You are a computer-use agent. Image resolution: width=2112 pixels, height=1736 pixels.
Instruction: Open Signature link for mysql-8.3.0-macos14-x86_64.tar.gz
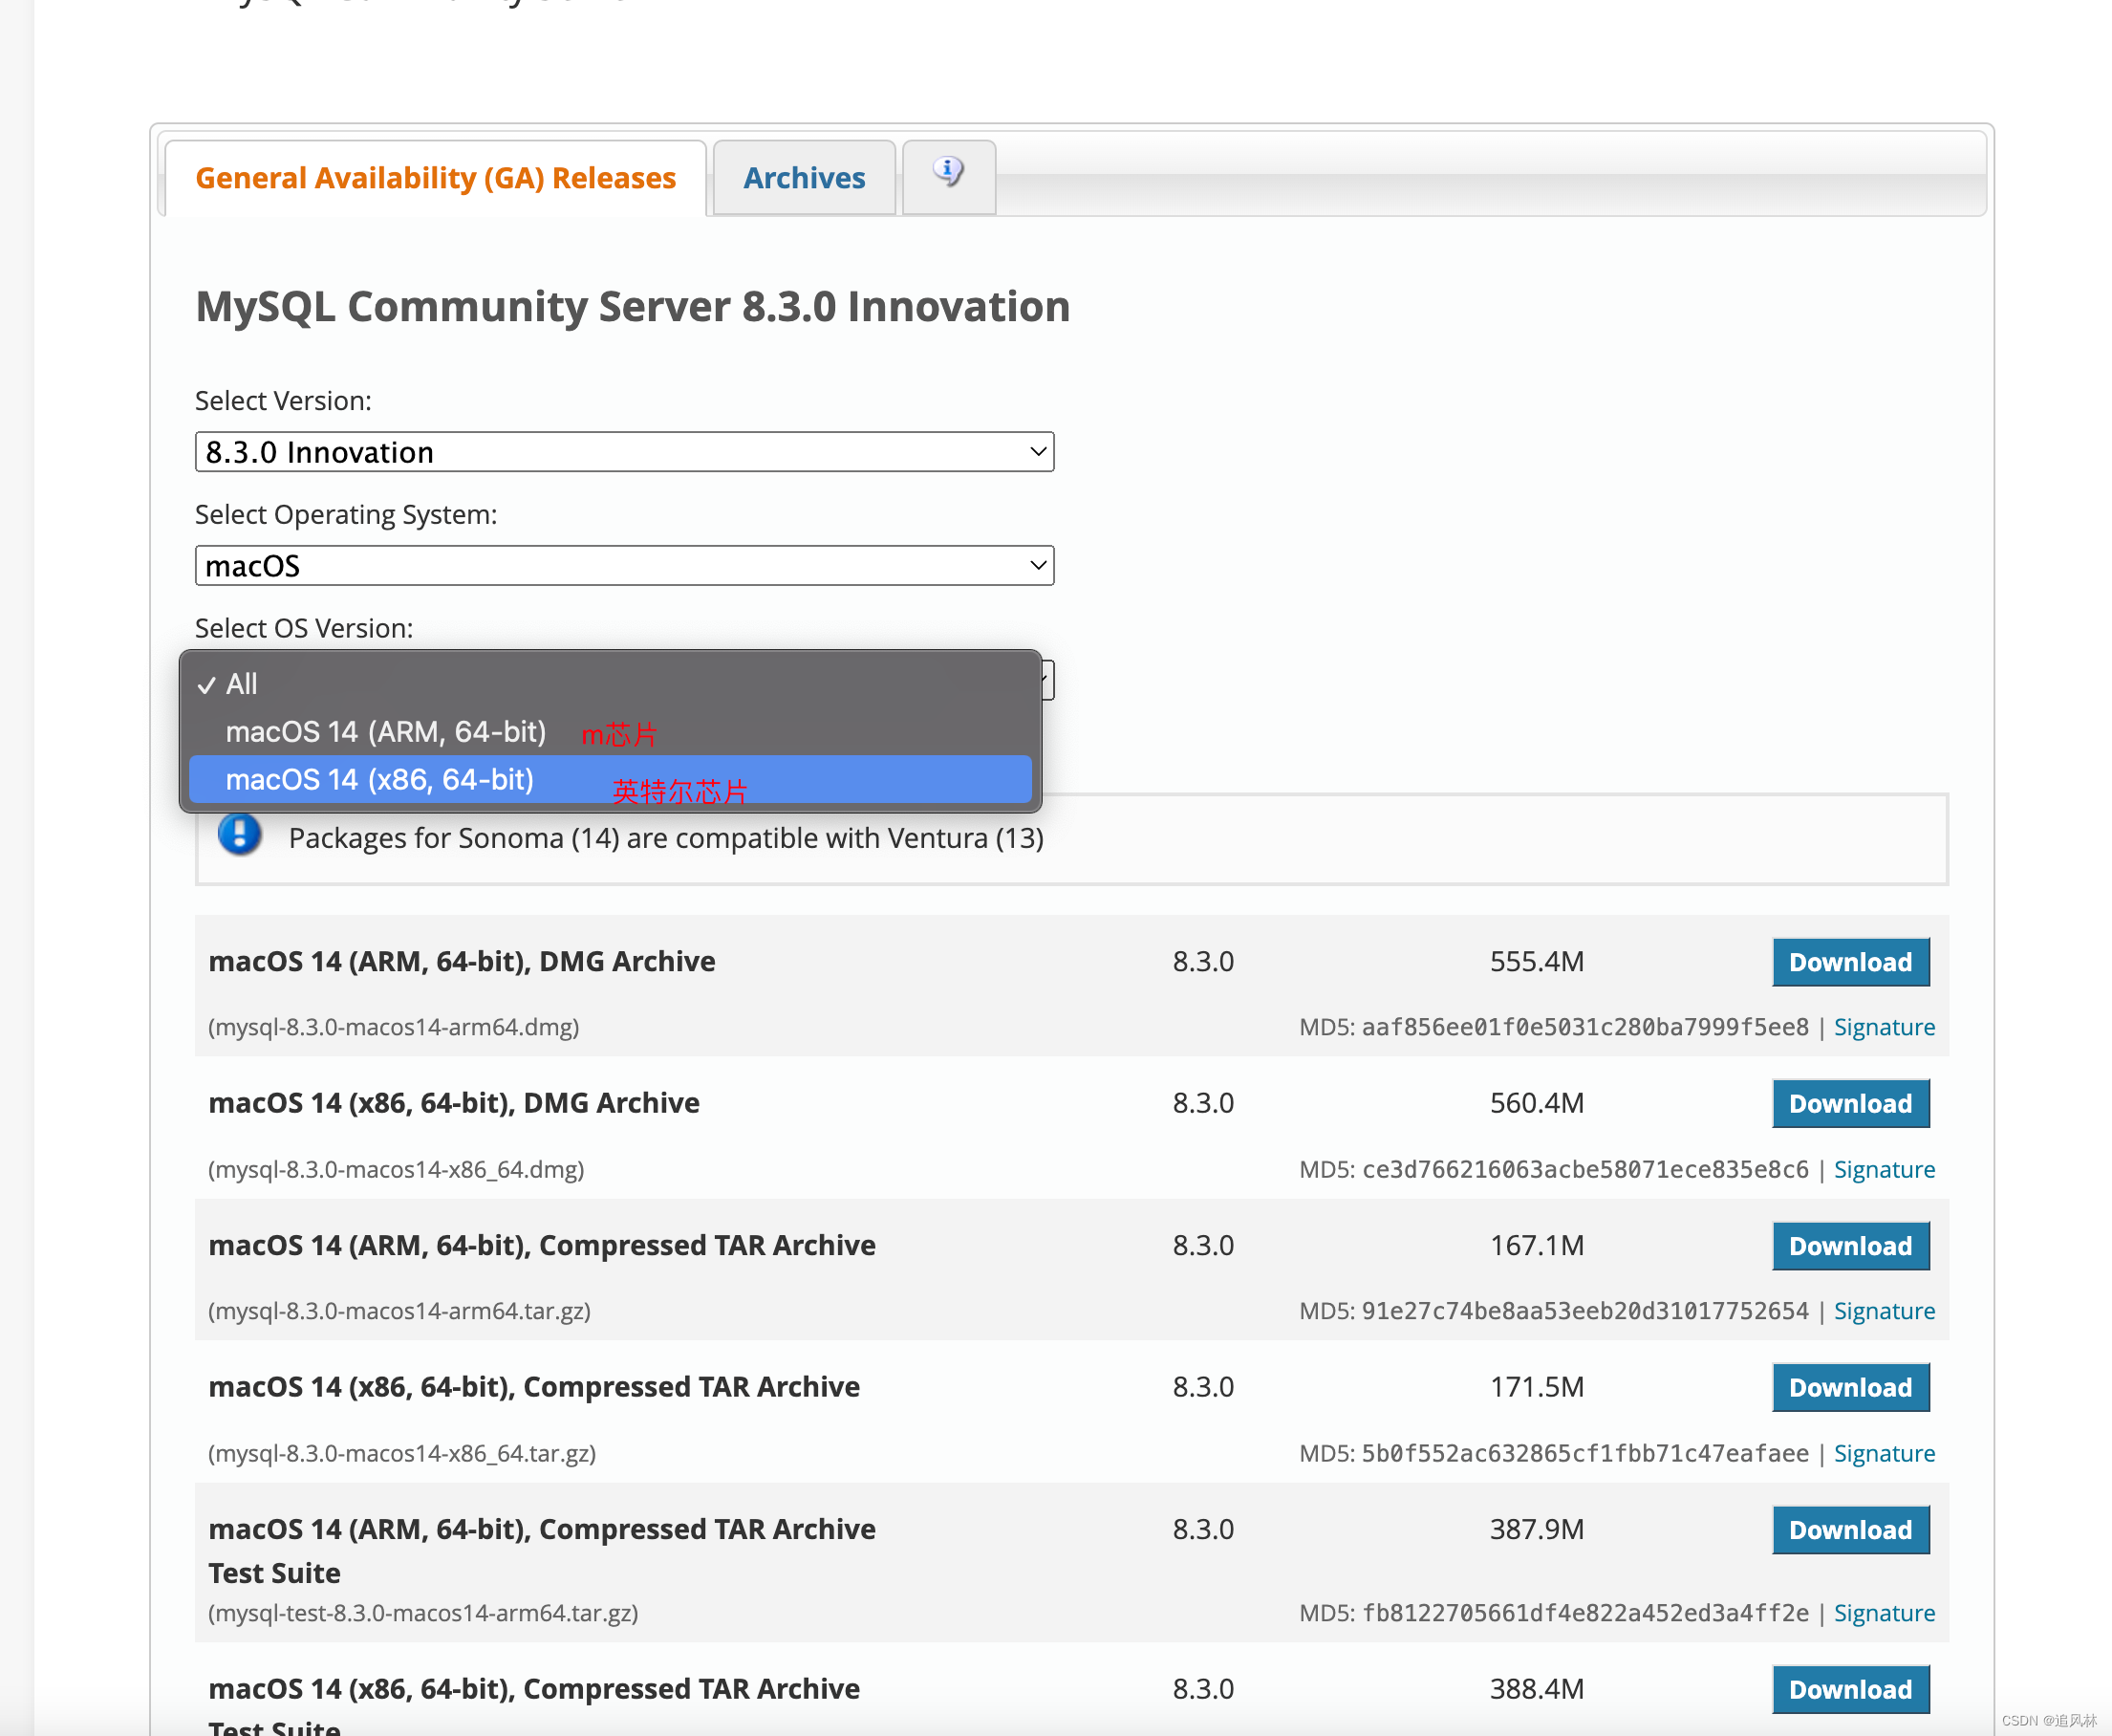click(x=1885, y=1453)
